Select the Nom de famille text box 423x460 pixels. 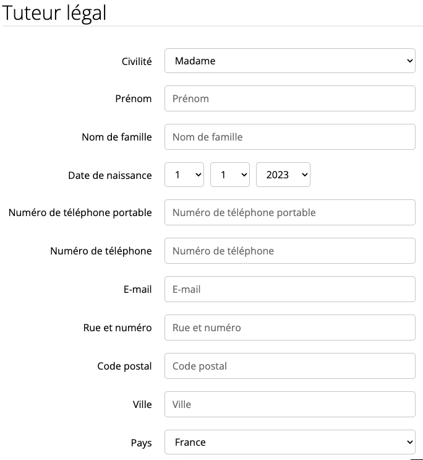290,137
